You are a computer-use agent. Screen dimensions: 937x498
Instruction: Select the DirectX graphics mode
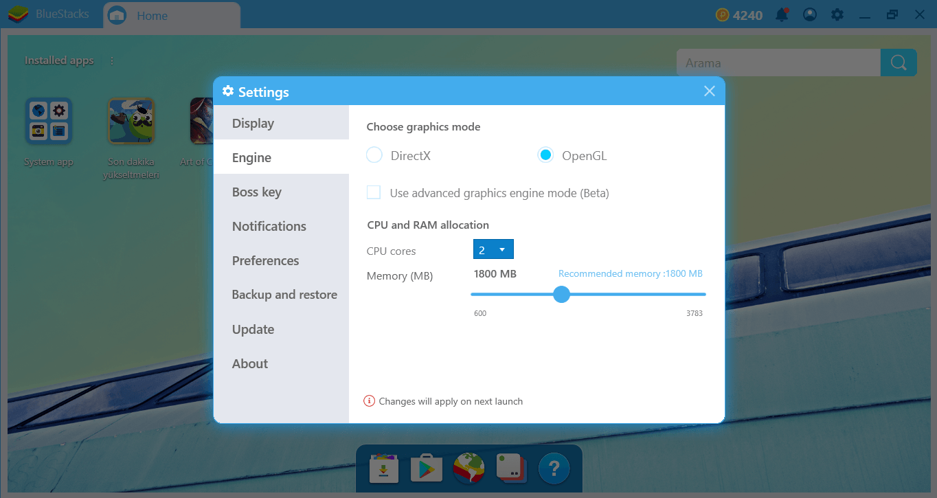(374, 155)
